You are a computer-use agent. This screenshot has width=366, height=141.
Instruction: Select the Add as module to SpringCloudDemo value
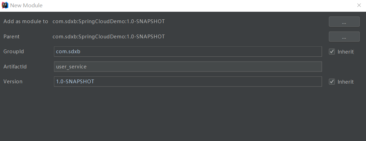[x=109, y=21]
